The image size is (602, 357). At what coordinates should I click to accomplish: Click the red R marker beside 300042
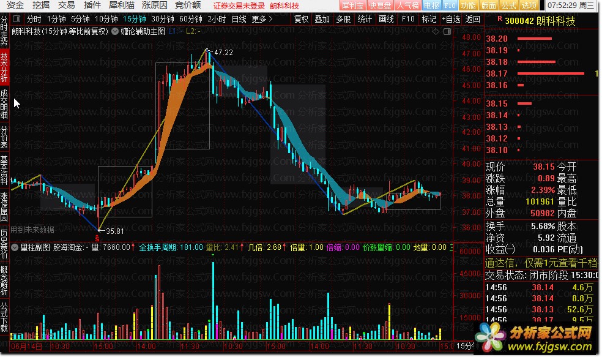coord(499,18)
